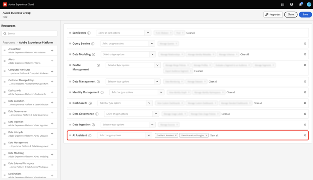The height and width of the screenshot is (180, 313).
Task: Add Customer Managed Keys resource with plus
Action: pos(52,82)
